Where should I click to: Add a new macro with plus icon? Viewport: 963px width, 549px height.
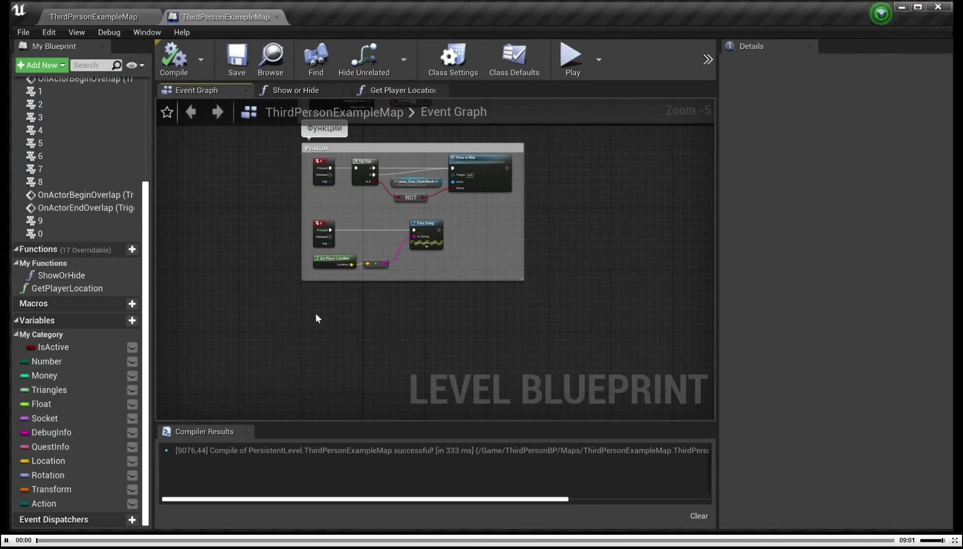point(132,304)
